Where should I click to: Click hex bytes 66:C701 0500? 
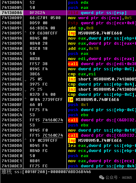coord(45,18)
